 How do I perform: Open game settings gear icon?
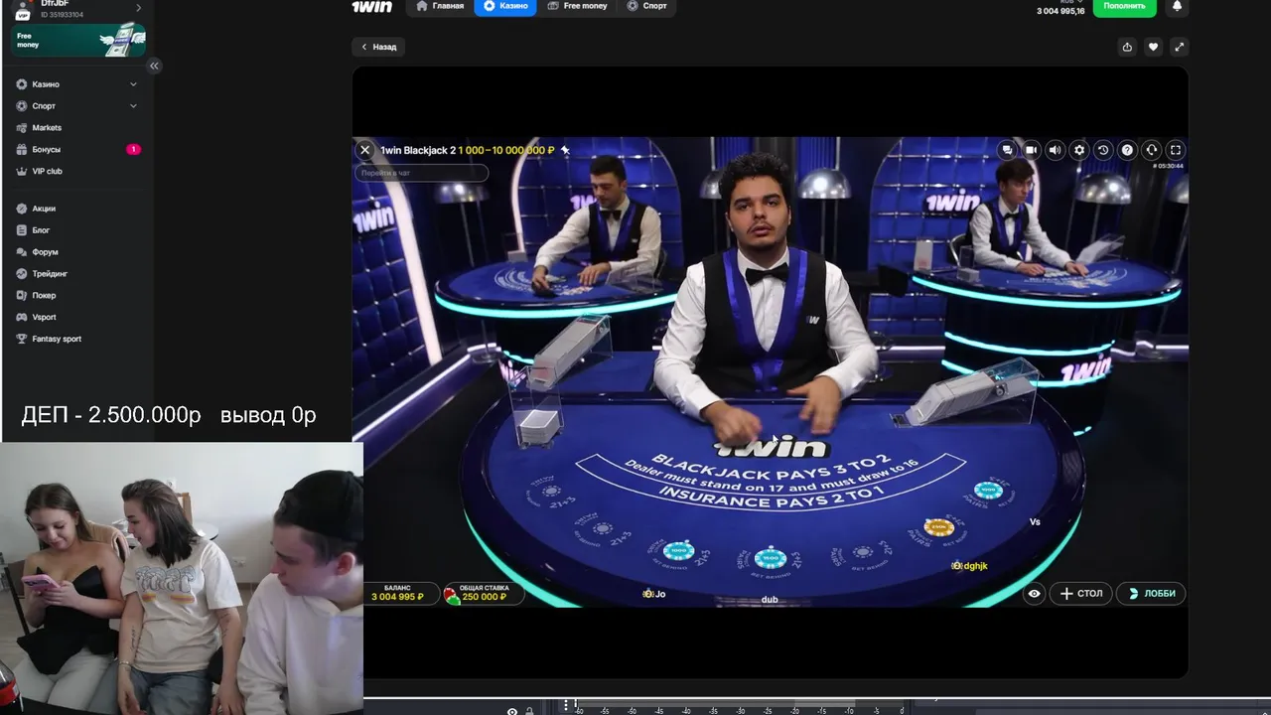point(1079,150)
